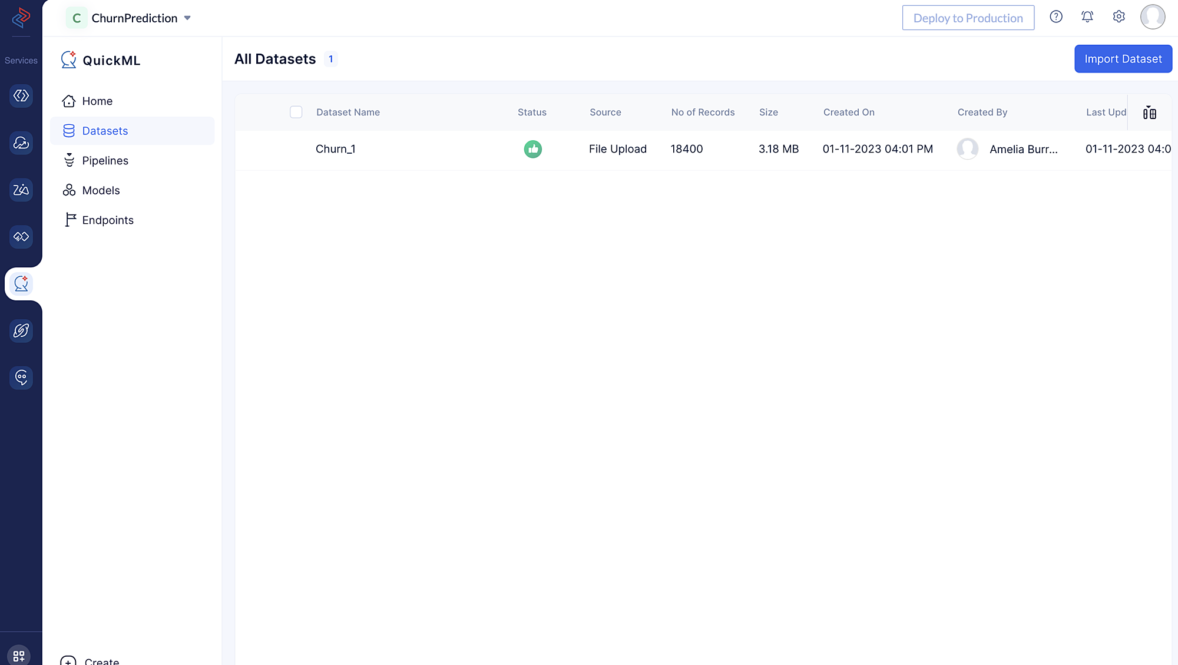Select the Datasets menu item

[104, 130]
